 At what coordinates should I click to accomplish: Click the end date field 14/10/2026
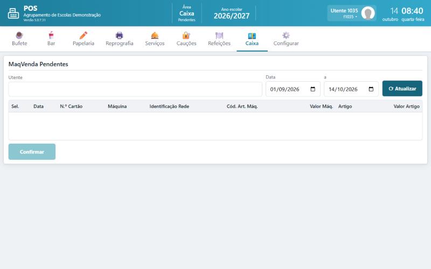351,89
